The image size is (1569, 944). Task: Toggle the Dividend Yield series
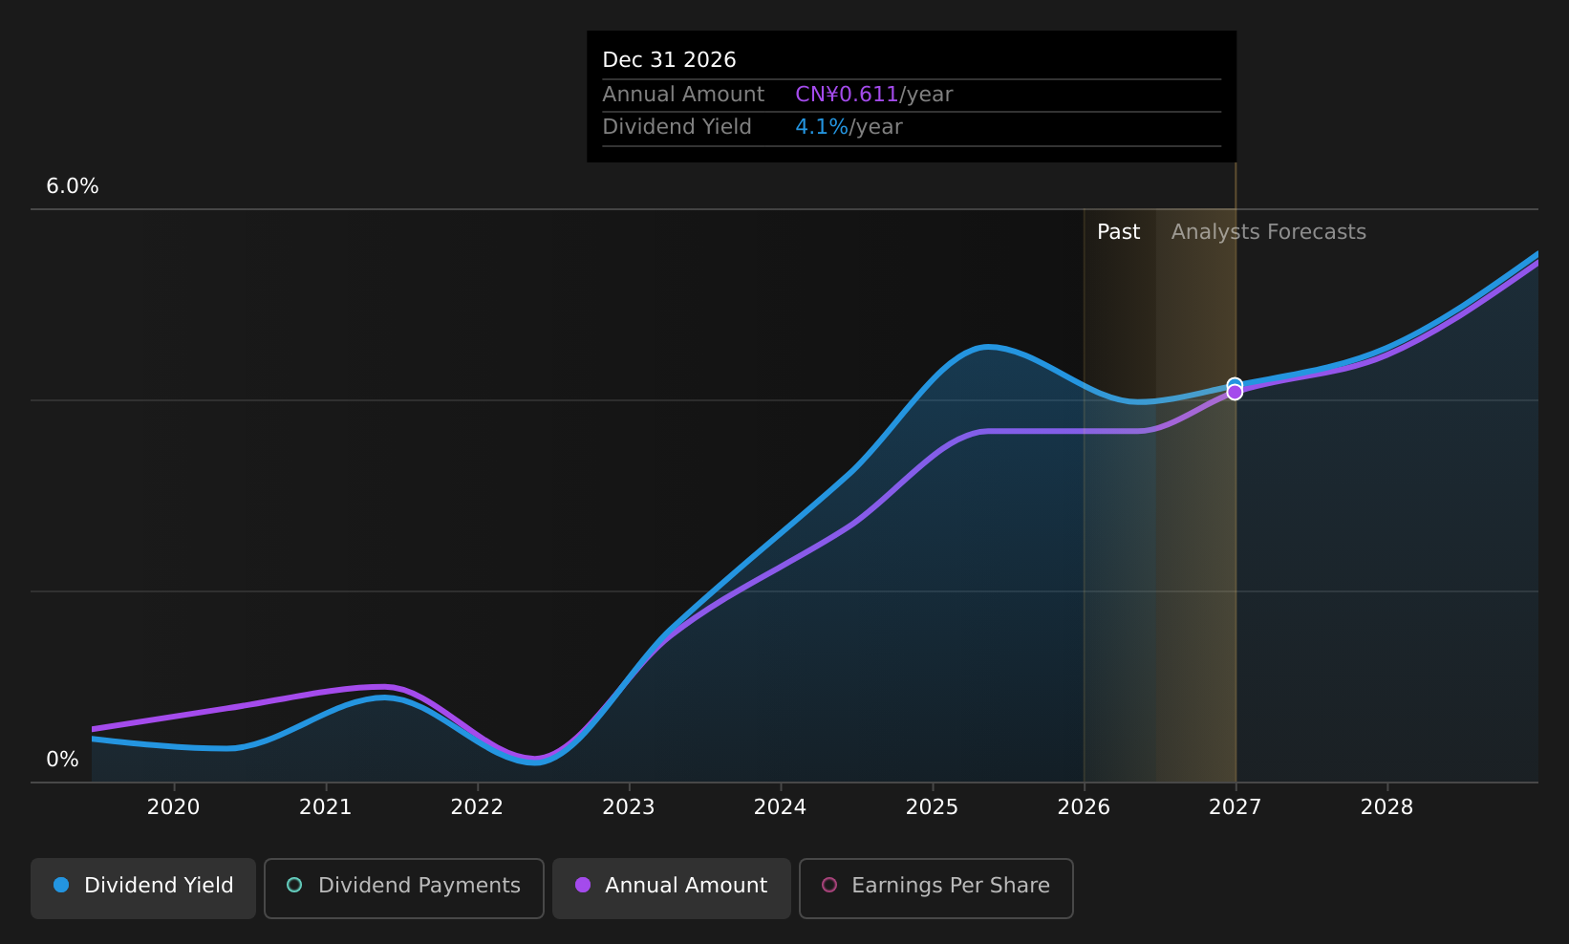143,888
